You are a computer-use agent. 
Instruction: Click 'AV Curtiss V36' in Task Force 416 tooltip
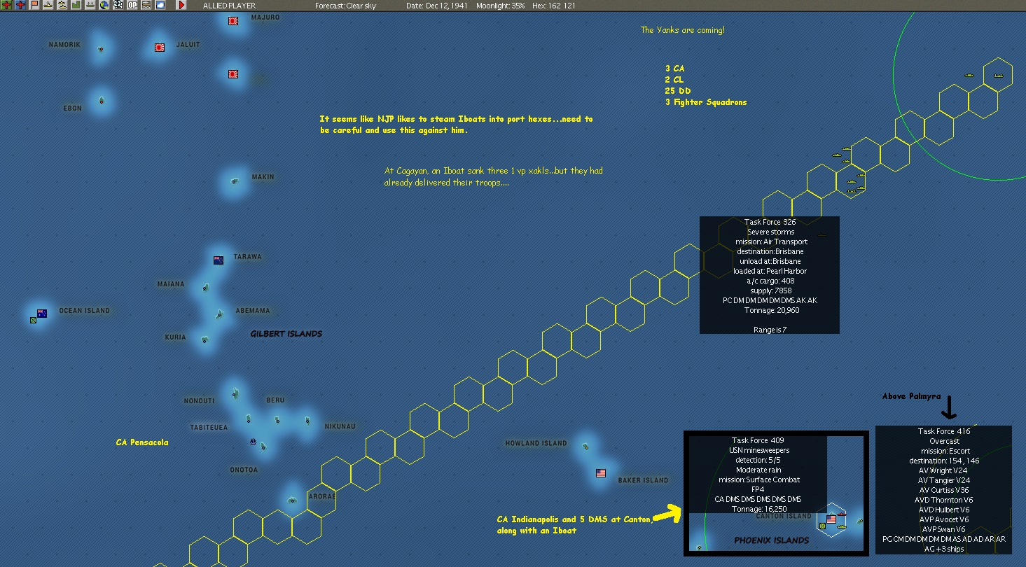click(944, 490)
